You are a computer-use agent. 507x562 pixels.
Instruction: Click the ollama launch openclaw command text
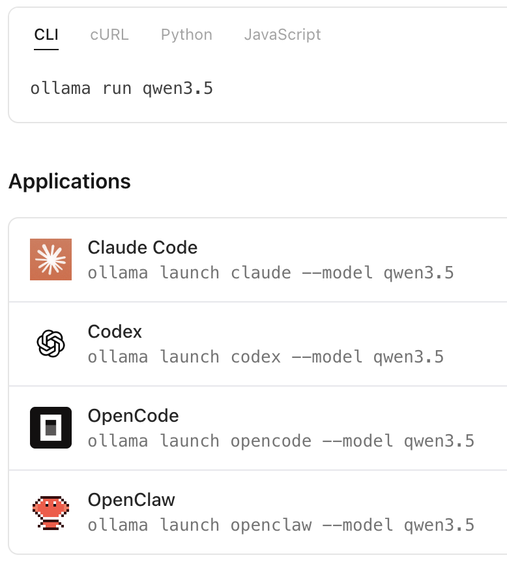(x=281, y=524)
